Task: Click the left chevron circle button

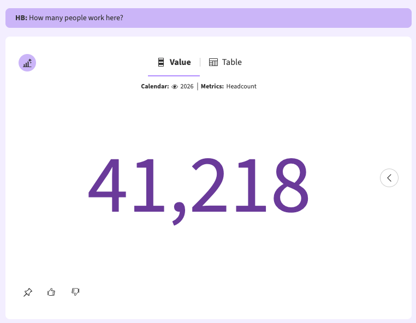Action: [389, 178]
